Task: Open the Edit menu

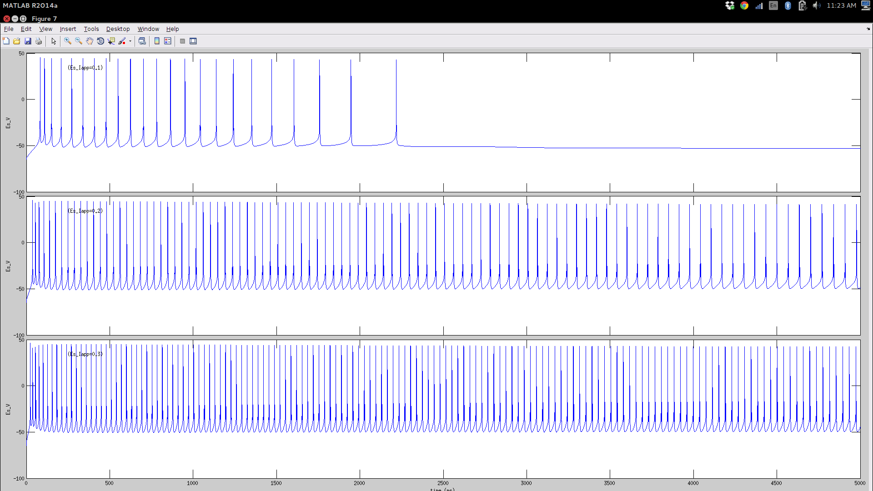Action: pos(26,29)
